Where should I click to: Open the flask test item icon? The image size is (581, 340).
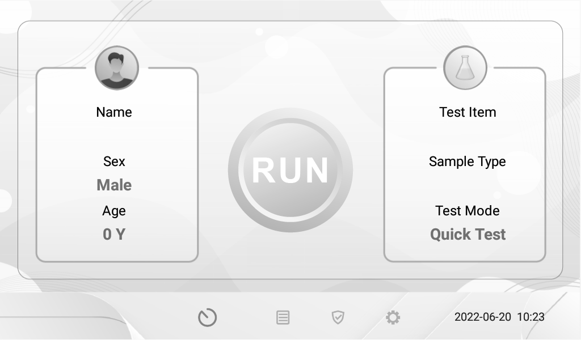coord(465,67)
